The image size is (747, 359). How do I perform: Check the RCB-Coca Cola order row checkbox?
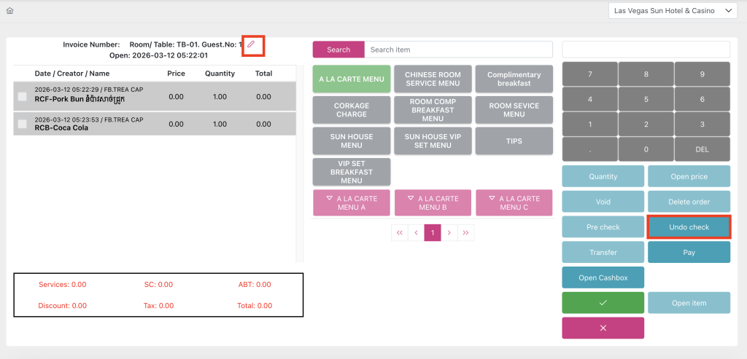click(23, 124)
